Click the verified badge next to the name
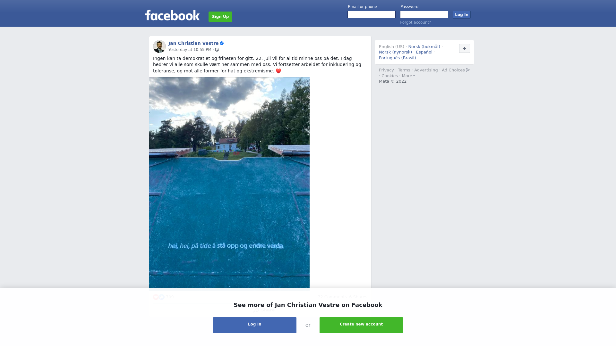Screen dimensions: 616x346 222,43
